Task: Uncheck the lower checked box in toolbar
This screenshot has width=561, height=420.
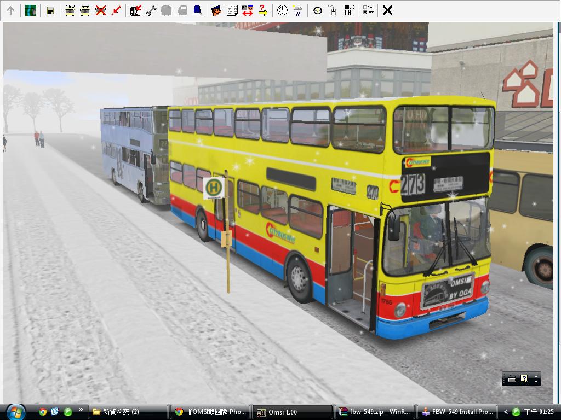Action: point(364,12)
